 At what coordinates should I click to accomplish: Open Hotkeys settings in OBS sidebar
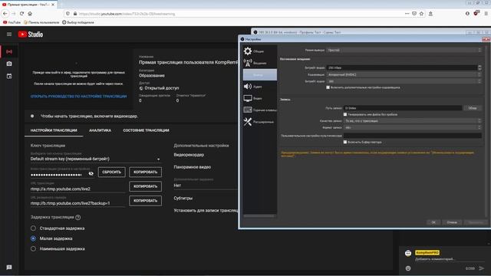[259, 110]
